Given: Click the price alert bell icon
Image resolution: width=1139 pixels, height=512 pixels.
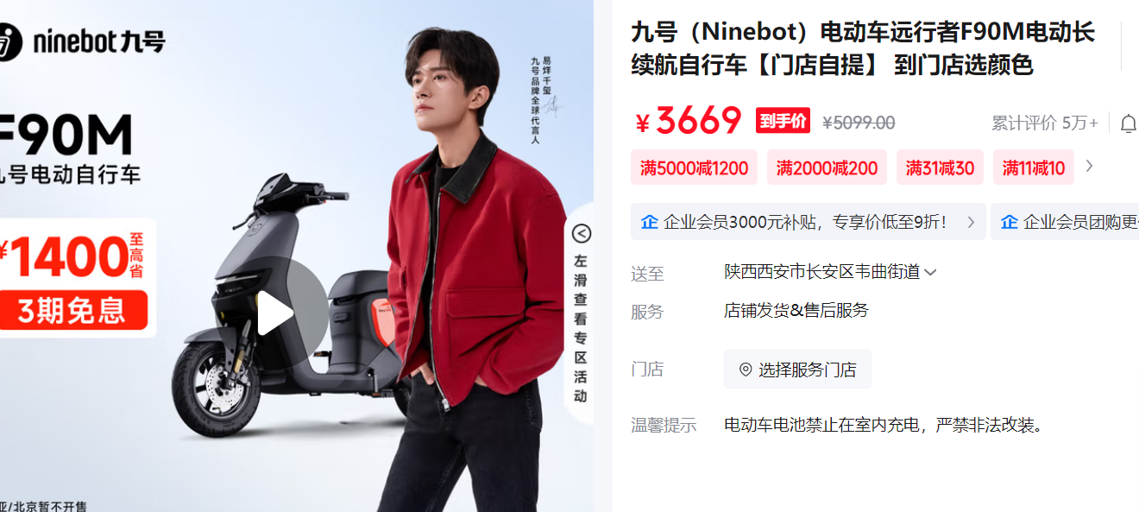Looking at the screenshot, I should [x=1129, y=123].
